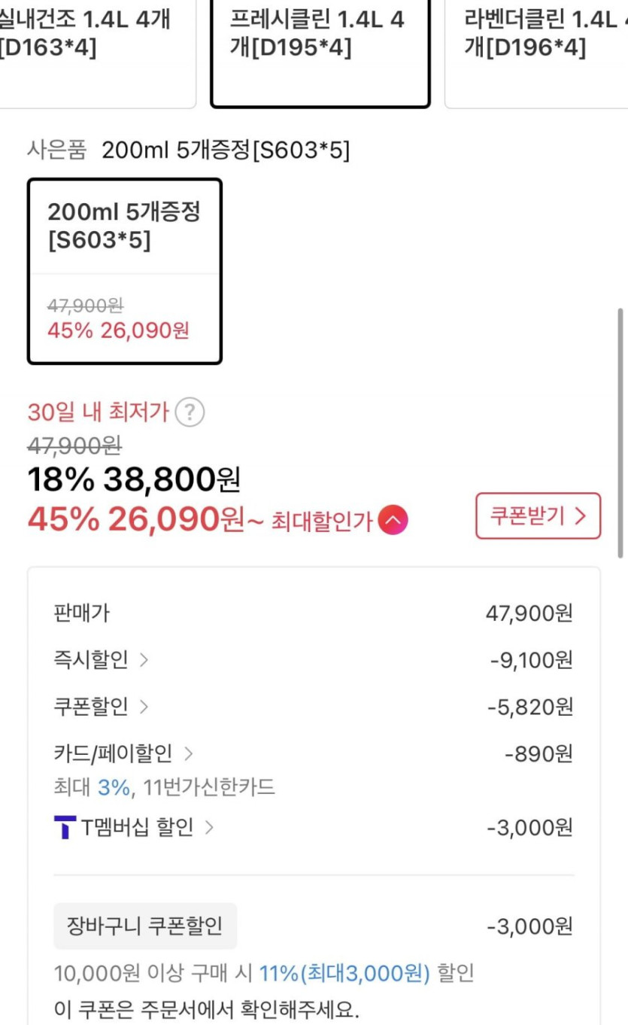Tap the 11번가신한카드 text
The width and height of the screenshot is (628, 1025).
(208, 788)
